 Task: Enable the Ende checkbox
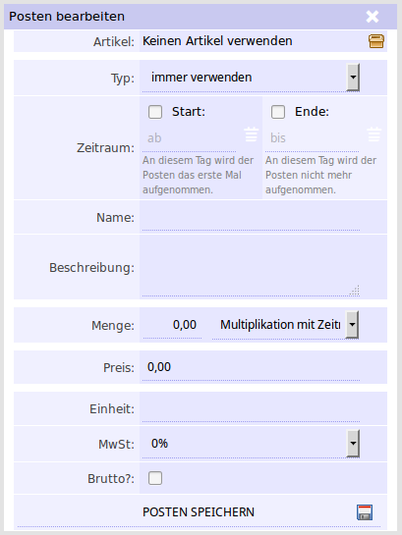278,112
